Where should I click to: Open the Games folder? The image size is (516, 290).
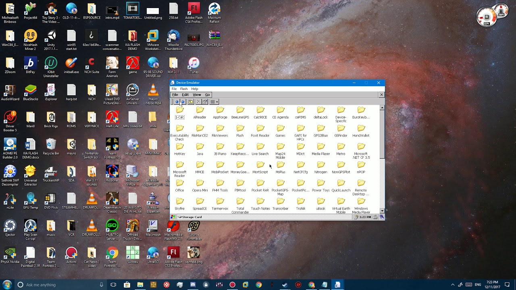point(280,130)
